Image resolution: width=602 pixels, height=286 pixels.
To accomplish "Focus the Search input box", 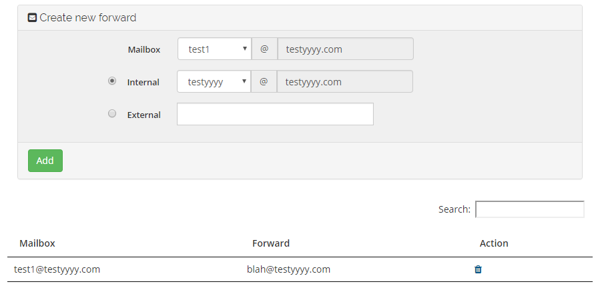I will tap(529, 209).
